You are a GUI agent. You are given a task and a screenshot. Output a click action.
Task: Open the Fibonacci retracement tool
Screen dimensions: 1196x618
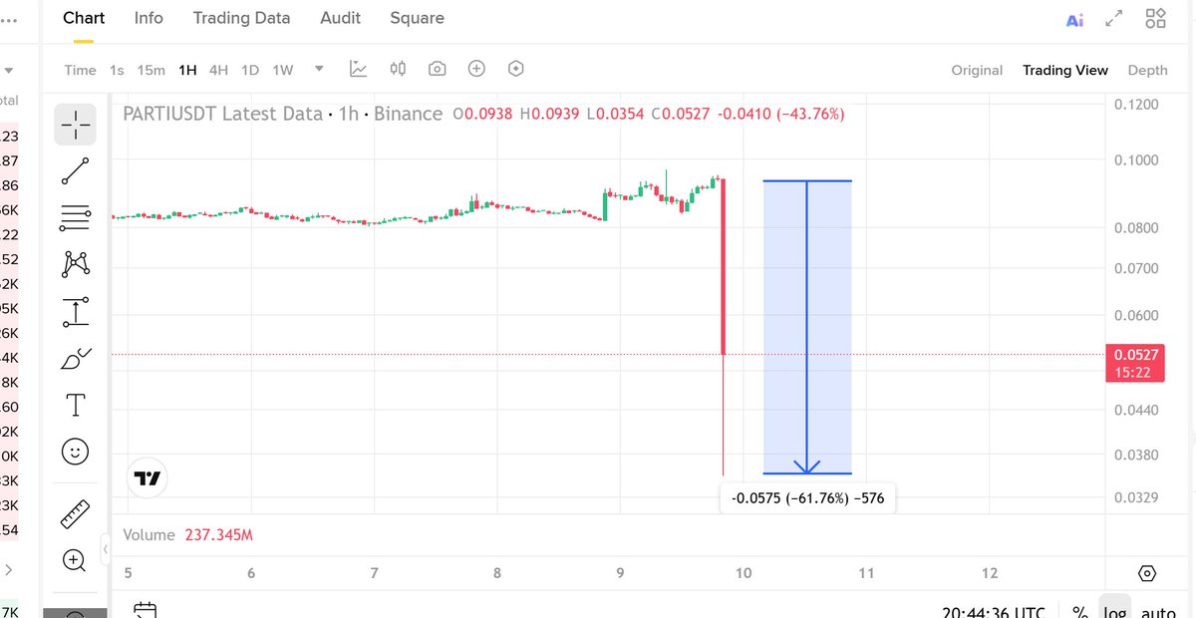click(76, 216)
